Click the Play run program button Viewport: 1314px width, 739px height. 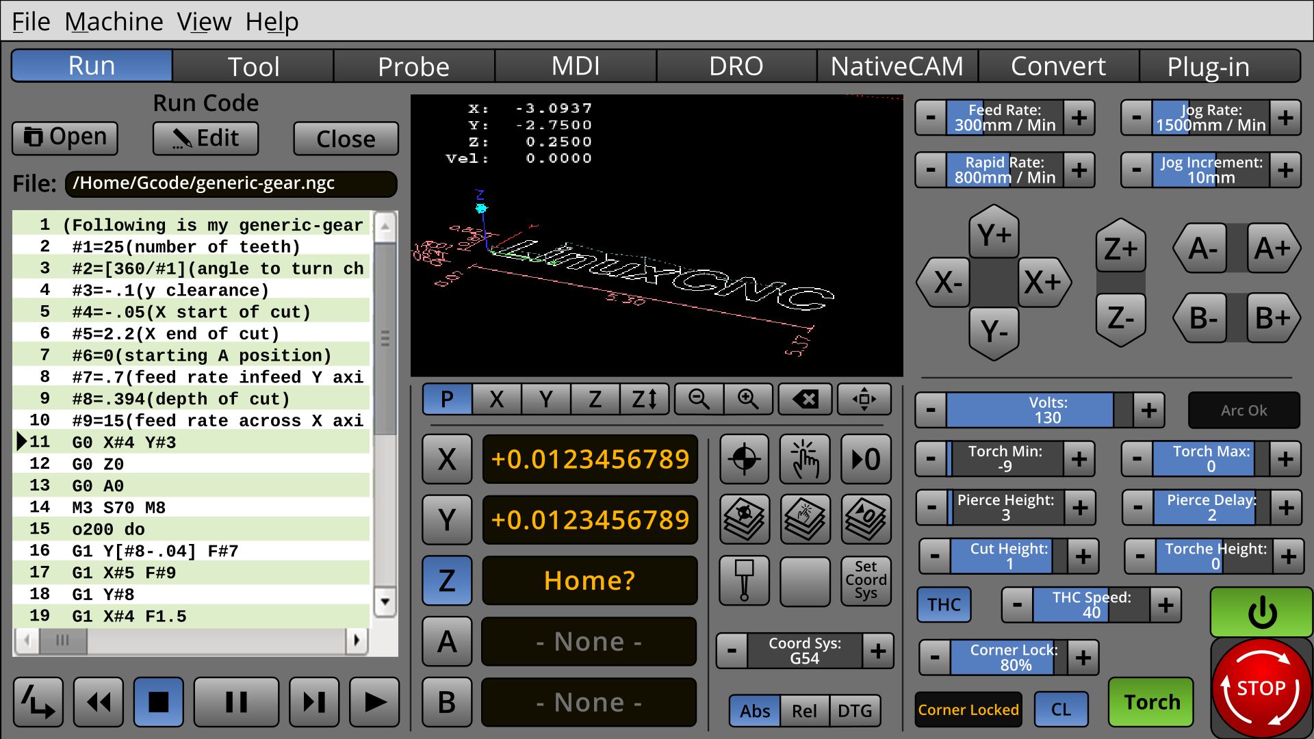[374, 701]
